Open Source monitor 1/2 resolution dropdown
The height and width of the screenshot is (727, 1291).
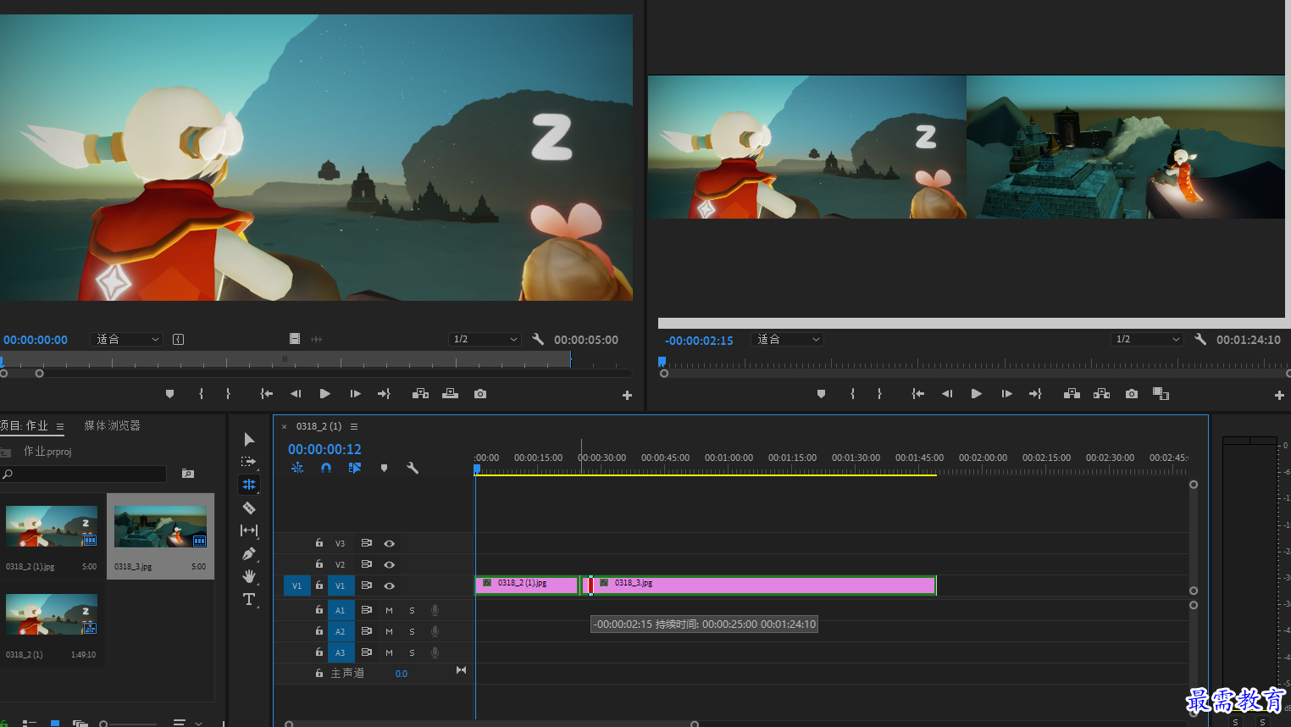485,339
